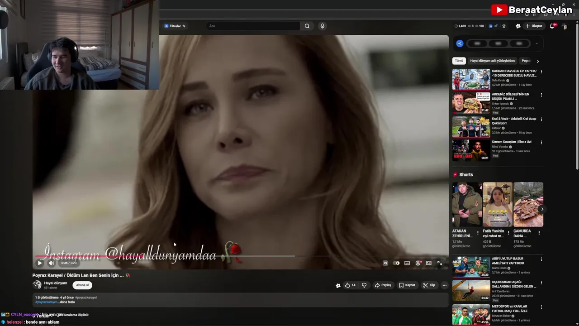Open options for ÇAMURDA DANA short
The width and height of the screenshot is (579, 326).
click(539, 233)
